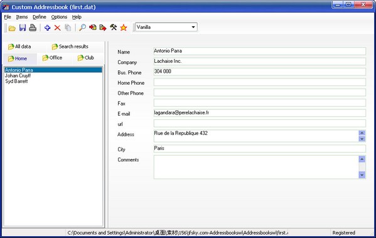Open the hammer and wrench tools icon
The image size is (376, 238).
click(x=114, y=28)
